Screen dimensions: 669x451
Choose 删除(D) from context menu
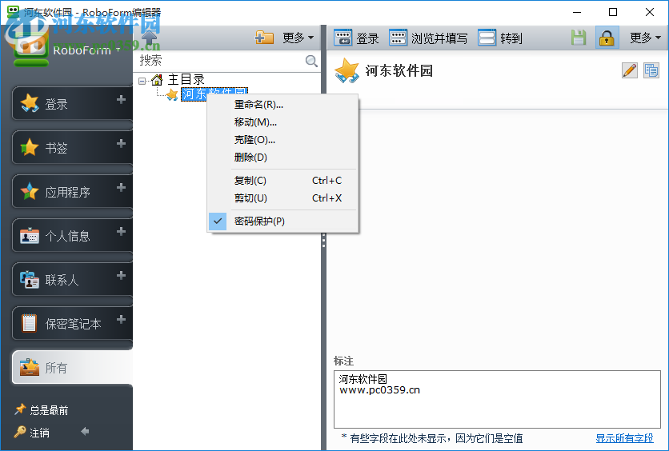282,158
